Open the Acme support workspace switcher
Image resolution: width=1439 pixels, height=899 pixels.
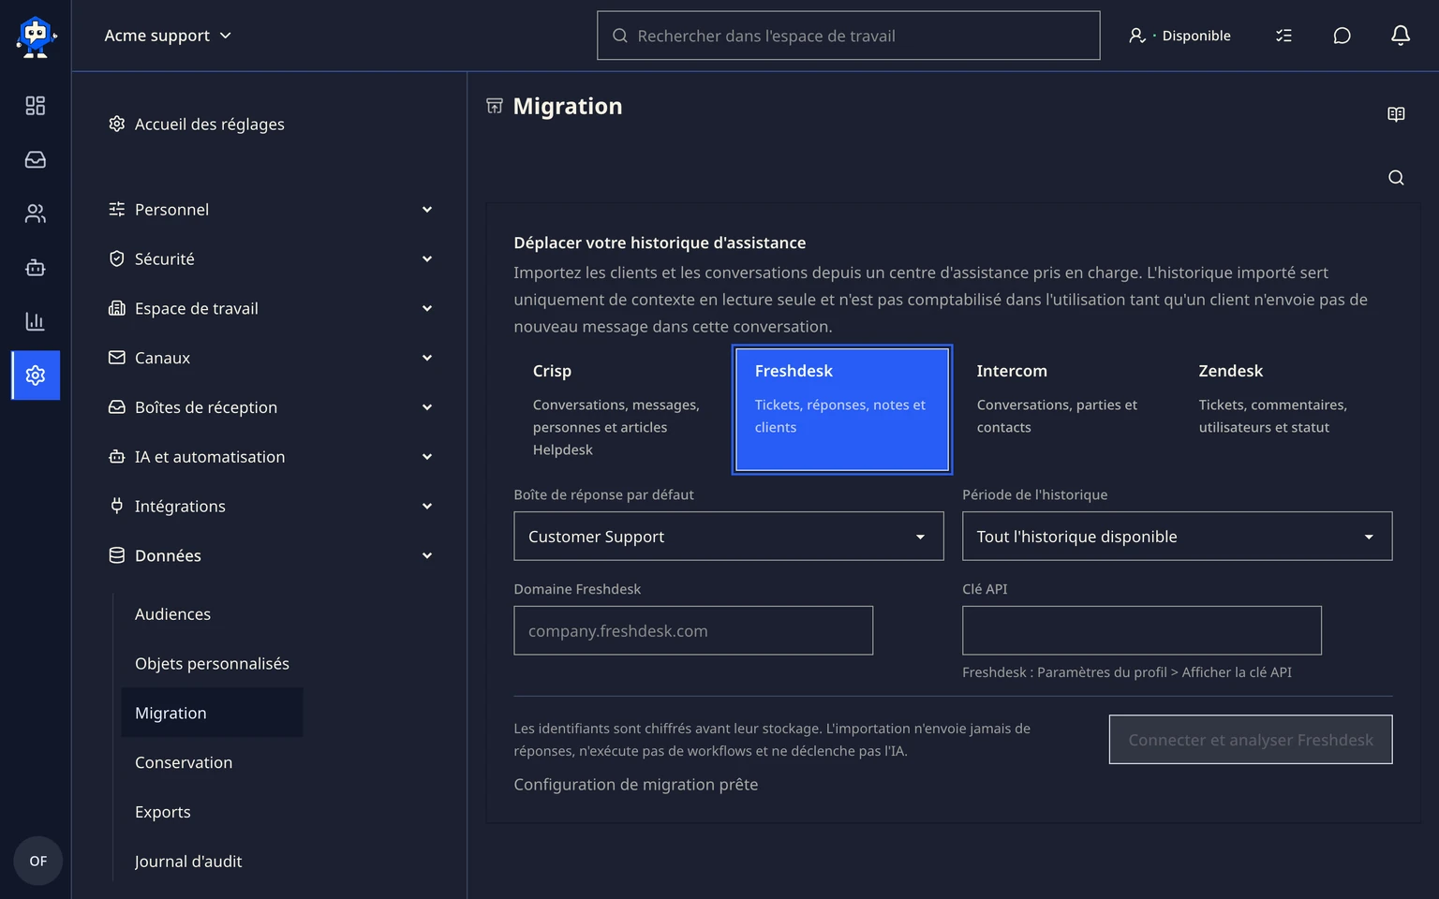tap(168, 36)
